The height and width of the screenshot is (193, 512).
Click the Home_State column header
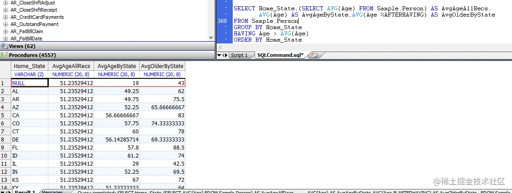30,66
